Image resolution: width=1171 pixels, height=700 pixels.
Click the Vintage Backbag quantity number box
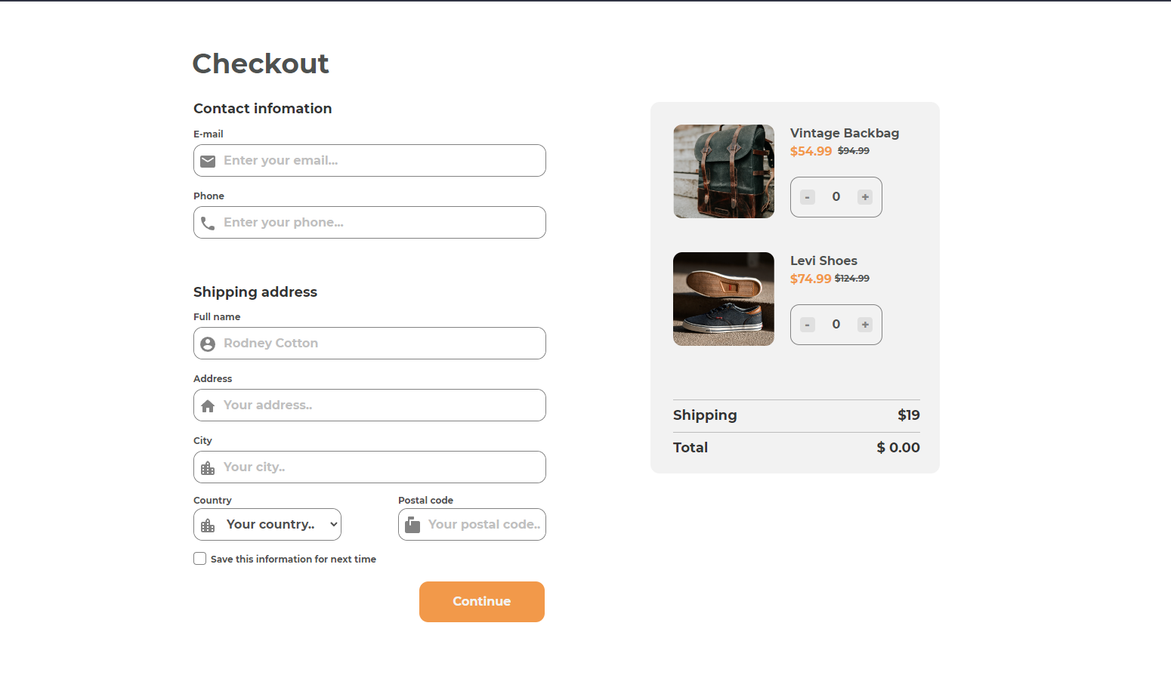click(836, 196)
